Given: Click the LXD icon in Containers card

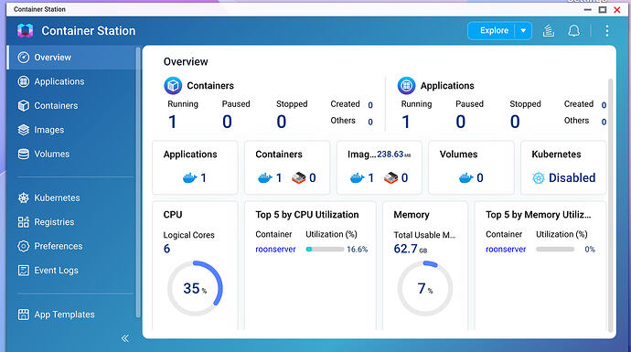Looking at the screenshot, I should point(299,177).
